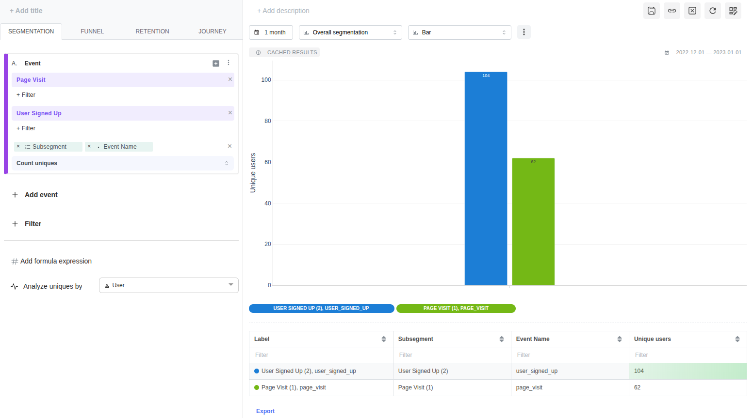
Task: Click the Label column filter field
Action: (321, 355)
